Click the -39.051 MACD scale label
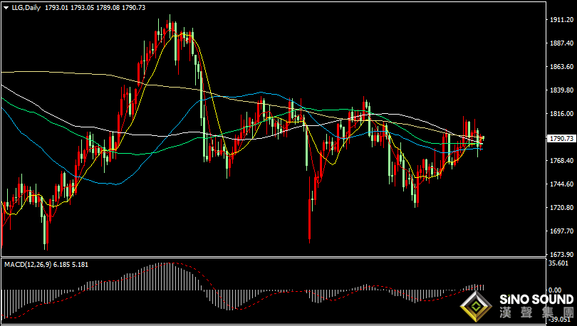Viewport: 577px width, 326px height. [x=560, y=320]
